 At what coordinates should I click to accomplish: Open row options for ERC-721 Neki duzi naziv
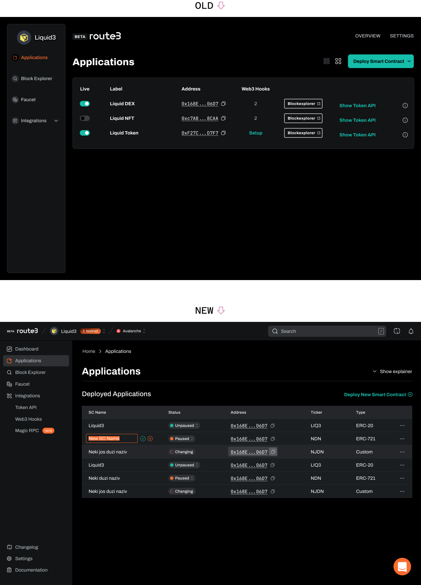[x=402, y=478]
